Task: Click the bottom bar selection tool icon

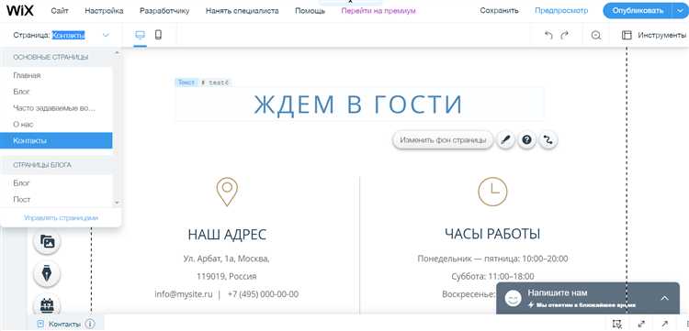Action: click(x=617, y=324)
